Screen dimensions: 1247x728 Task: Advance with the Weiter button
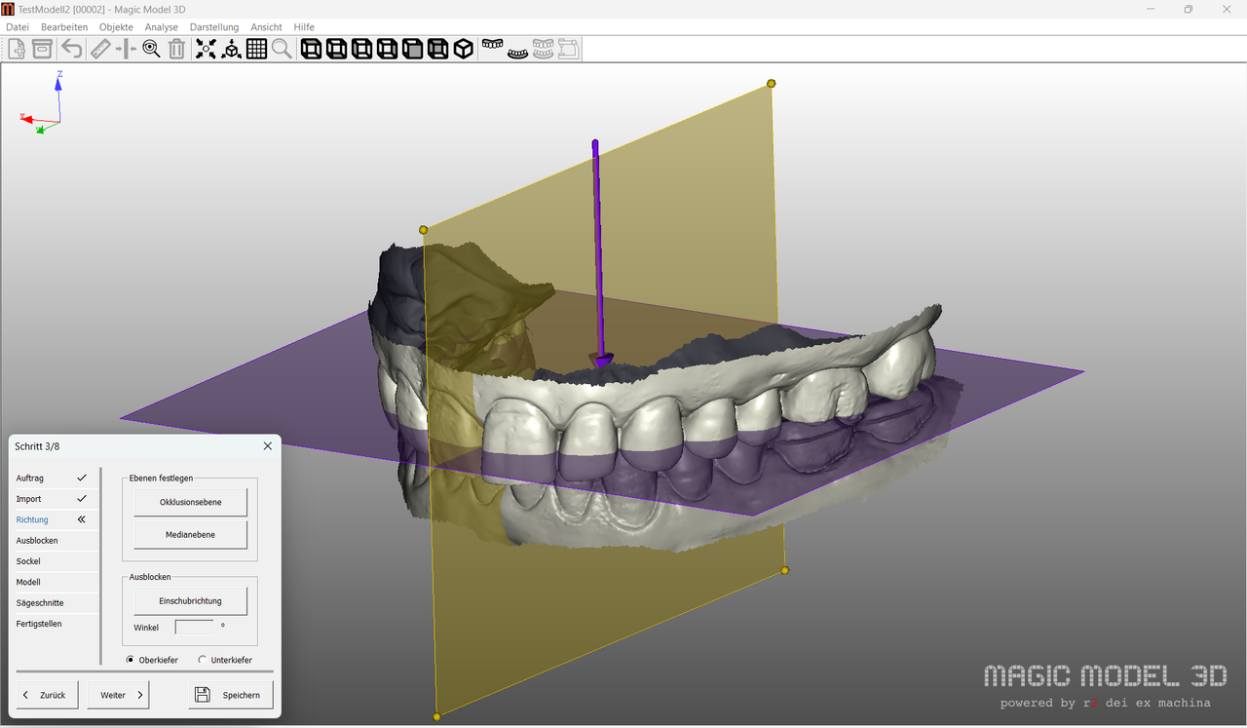point(118,695)
